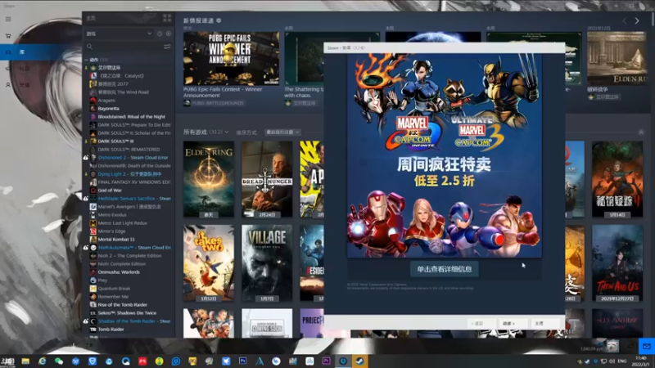The image size is (655, 368).
Task: Select Bloodstained: Ritual of the Night
Action: point(131,117)
